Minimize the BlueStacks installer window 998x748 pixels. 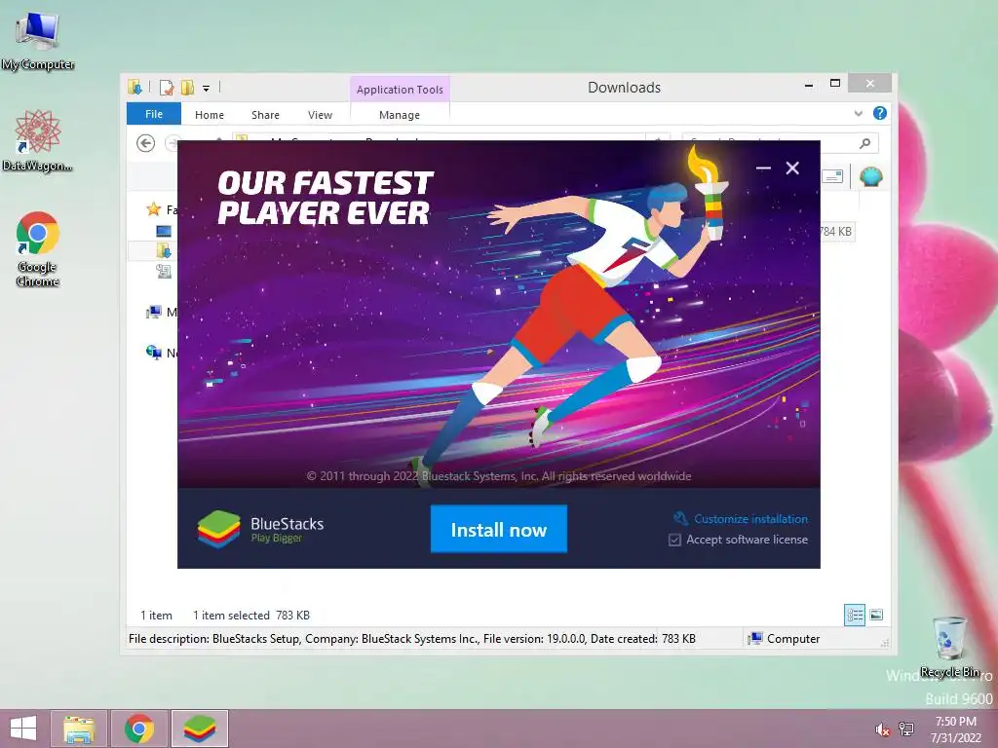coord(763,168)
